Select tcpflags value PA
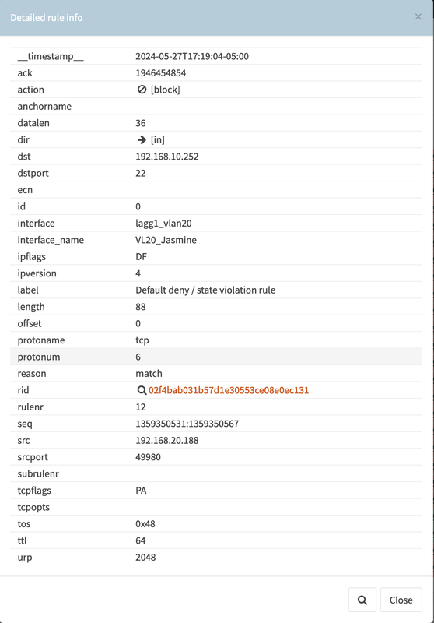 [x=141, y=491]
